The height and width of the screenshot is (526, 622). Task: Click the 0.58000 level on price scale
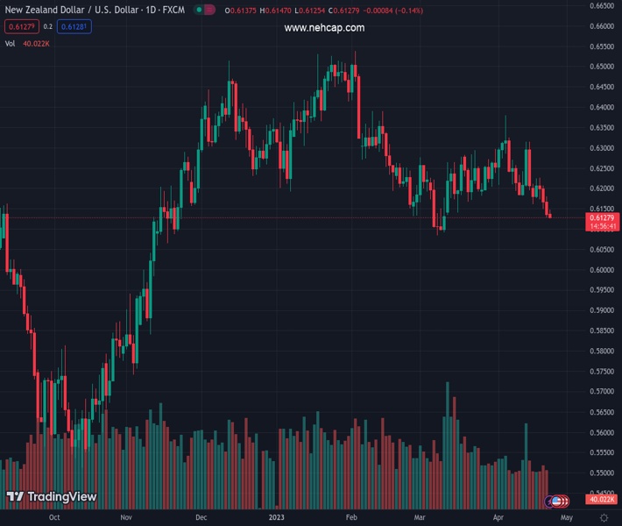(x=600, y=352)
